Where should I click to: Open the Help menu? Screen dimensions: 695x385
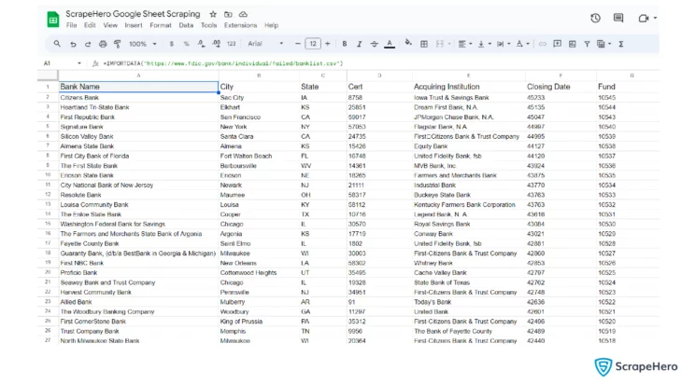click(x=271, y=25)
